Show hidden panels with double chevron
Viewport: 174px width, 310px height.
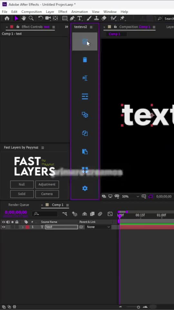tap(67, 27)
